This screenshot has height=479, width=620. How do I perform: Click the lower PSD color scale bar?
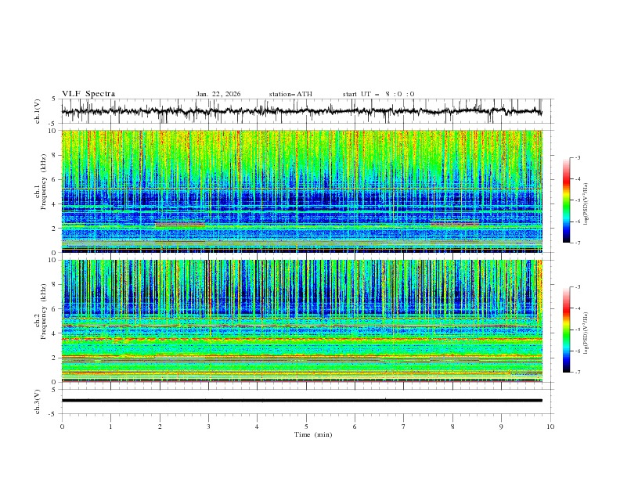coord(566,330)
